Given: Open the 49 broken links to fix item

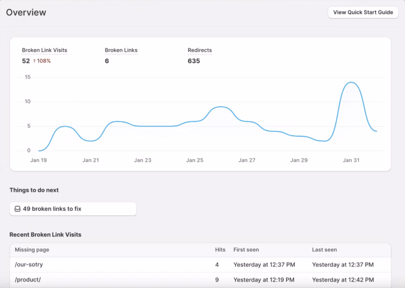Looking at the screenshot, I should pos(73,209).
